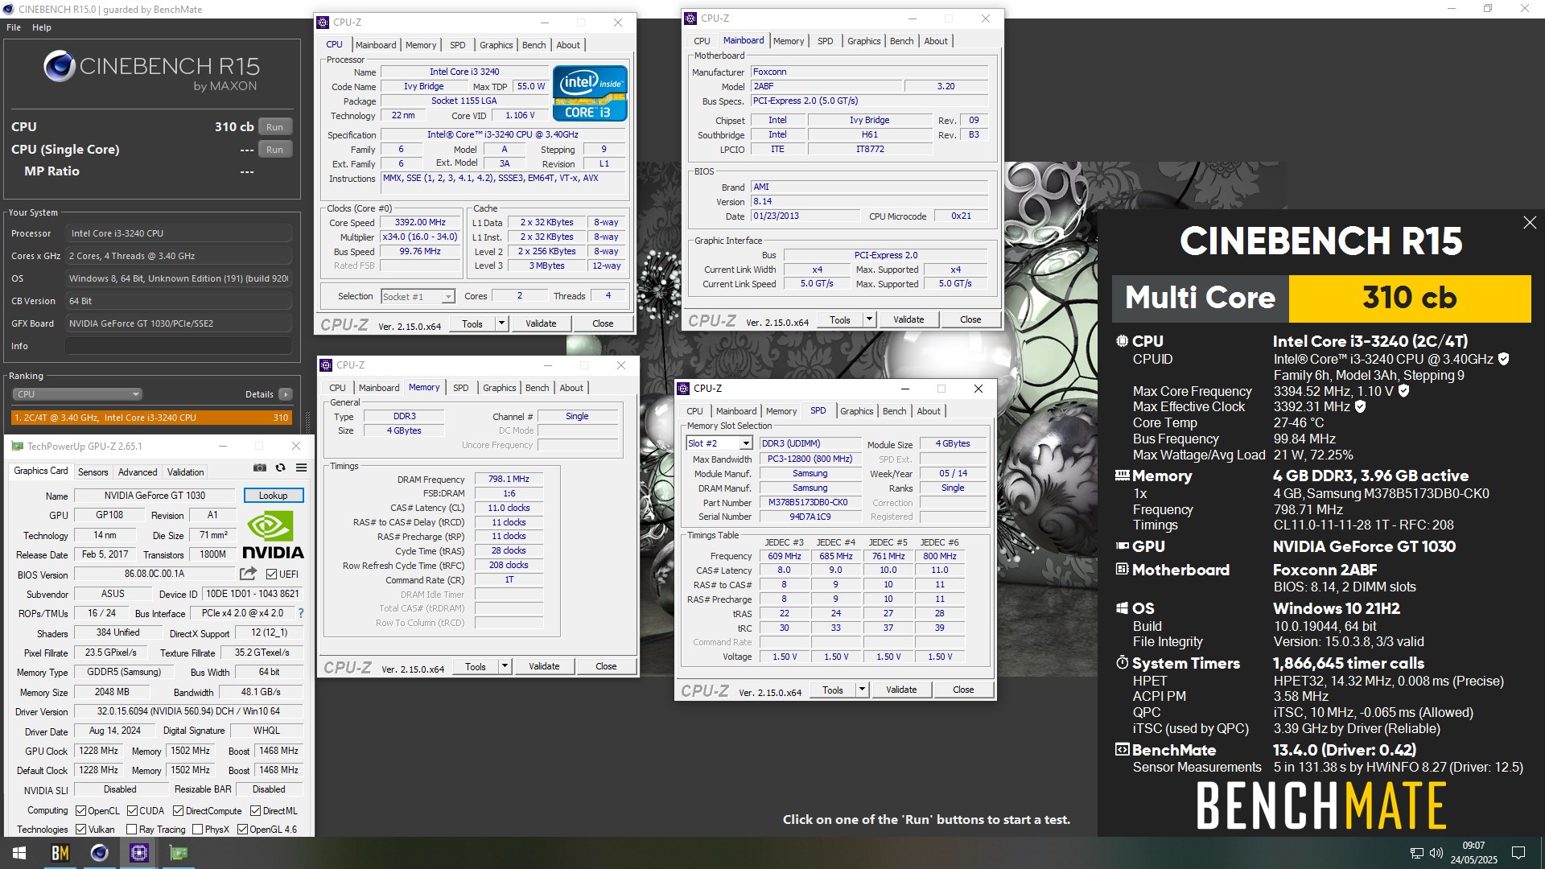This screenshot has height=869, width=1545.
Task: Toggle the Vulkan checkbox
Action: tap(80, 830)
